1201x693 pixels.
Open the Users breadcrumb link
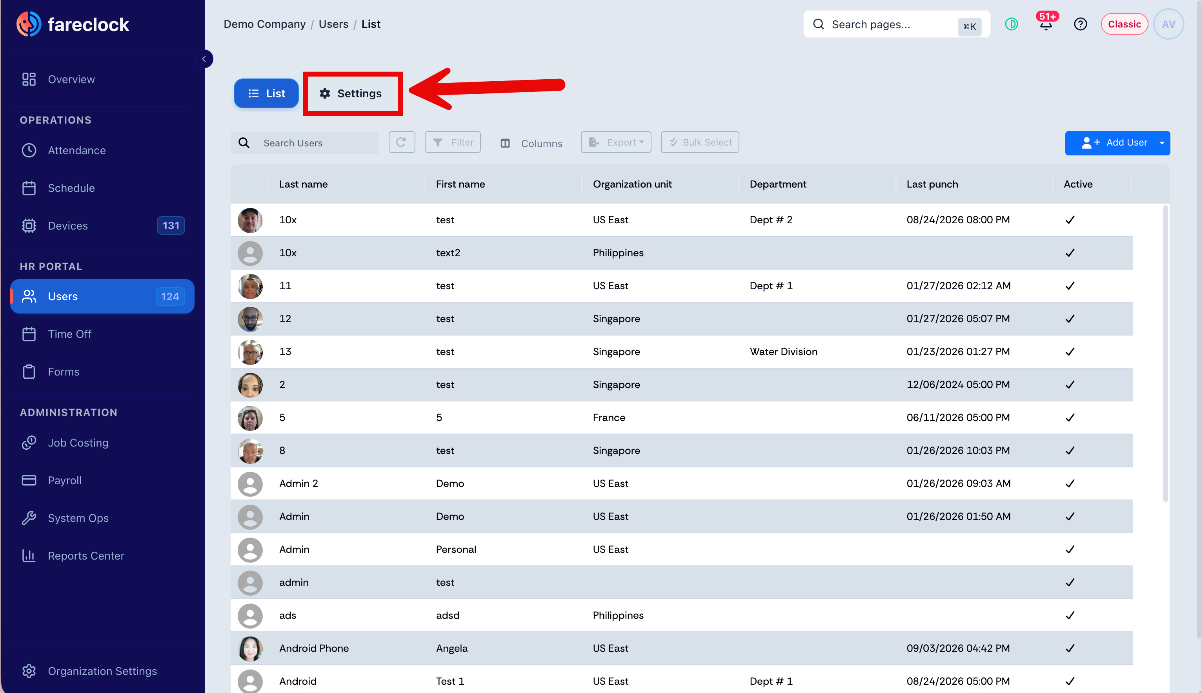point(333,24)
